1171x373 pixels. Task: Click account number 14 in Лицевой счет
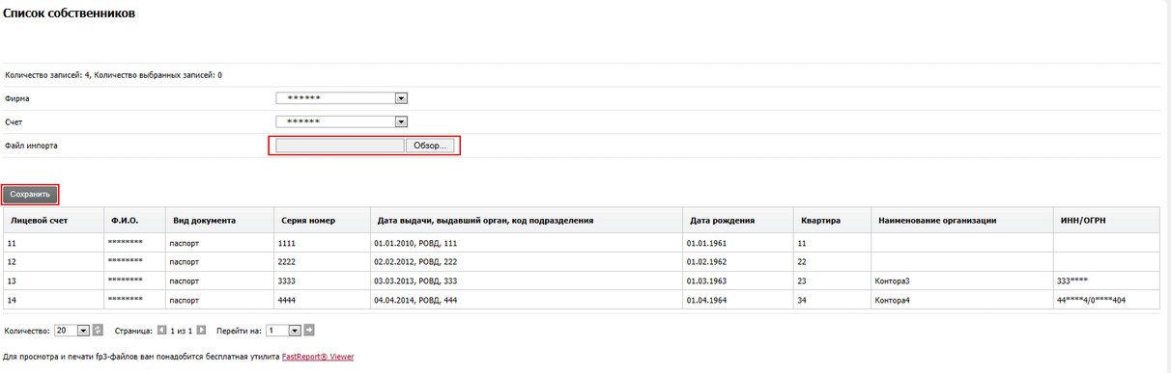coord(12,301)
